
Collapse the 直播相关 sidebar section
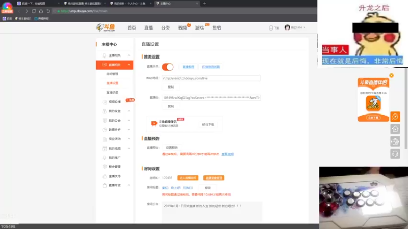pos(129,65)
